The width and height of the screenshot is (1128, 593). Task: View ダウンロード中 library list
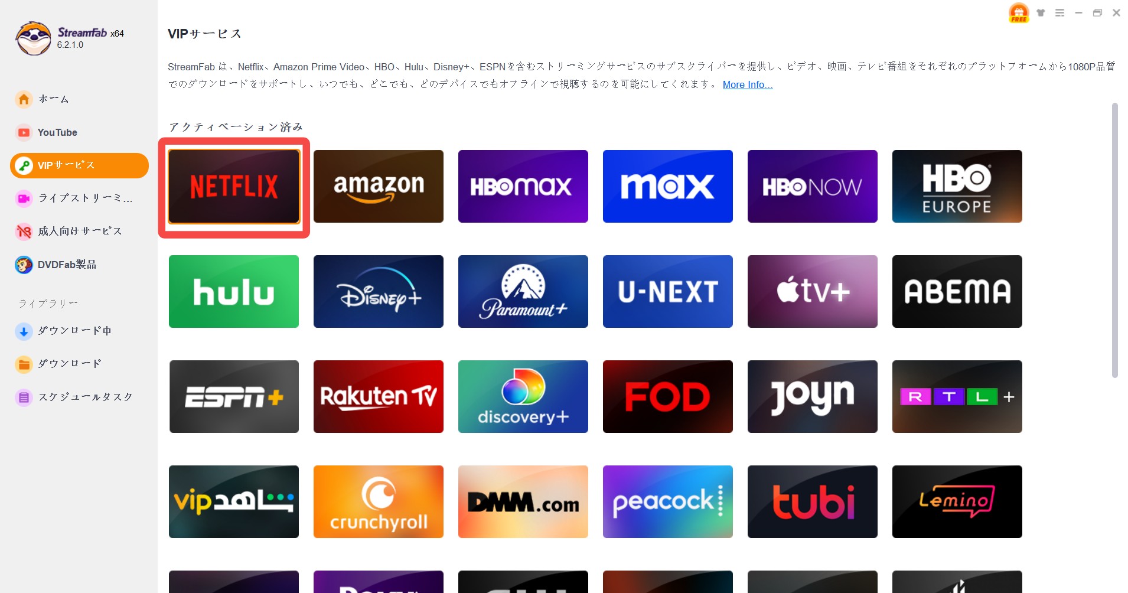pos(79,331)
